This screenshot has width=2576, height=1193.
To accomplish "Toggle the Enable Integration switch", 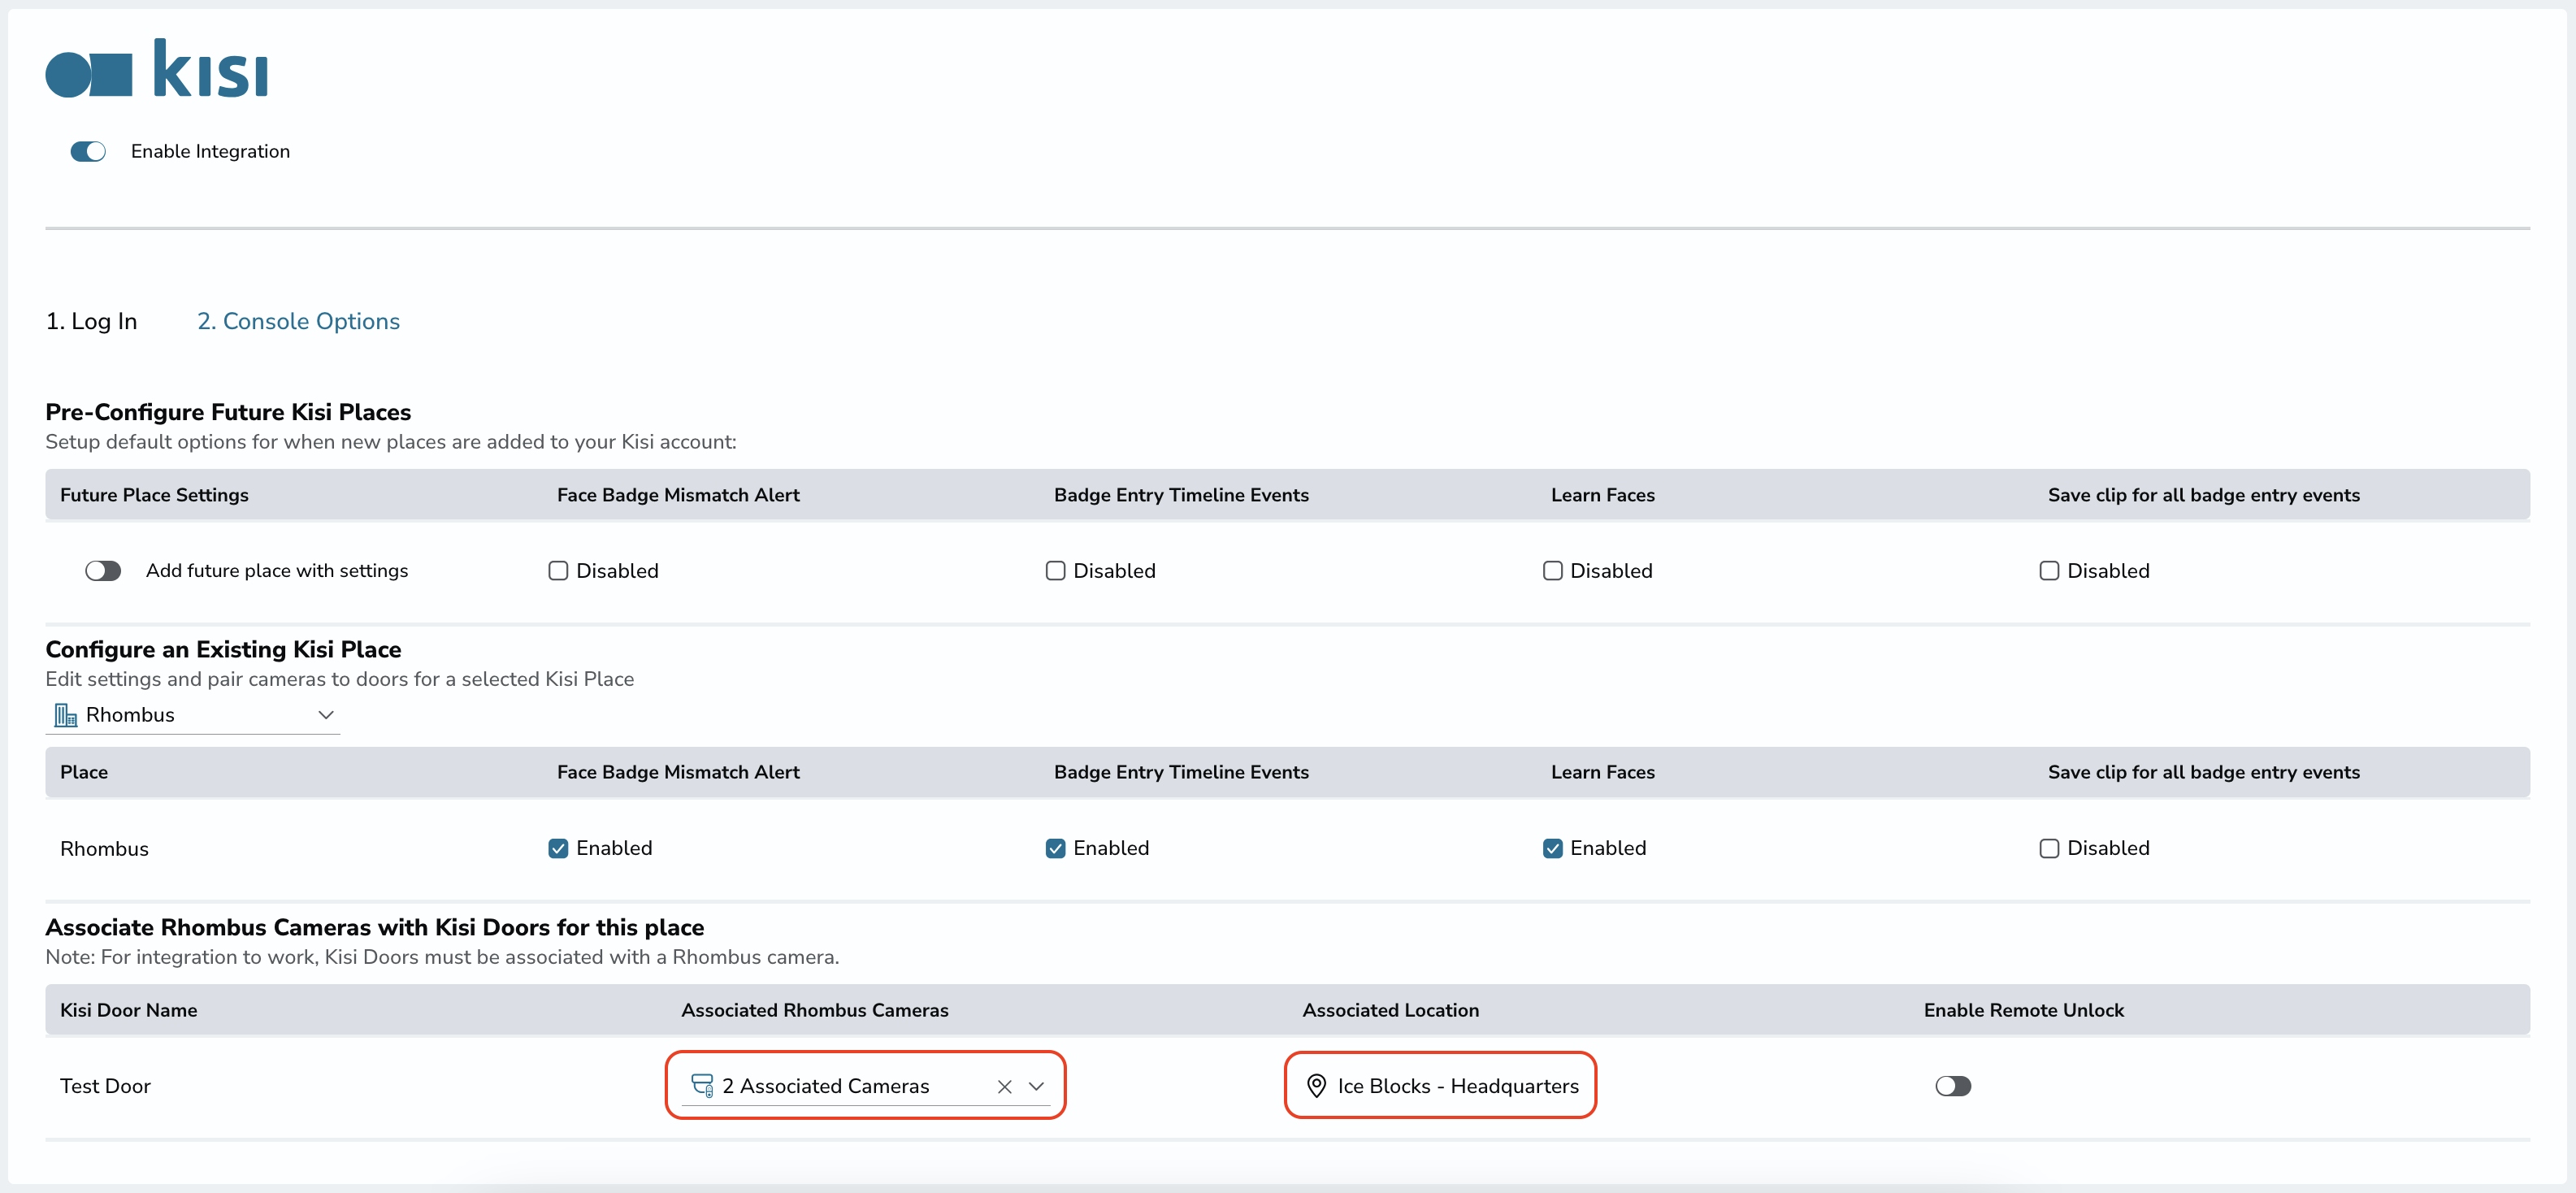I will pyautogui.click(x=88, y=151).
